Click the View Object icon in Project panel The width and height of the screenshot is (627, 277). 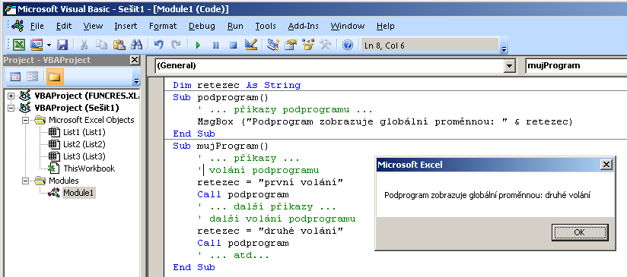coord(32,77)
